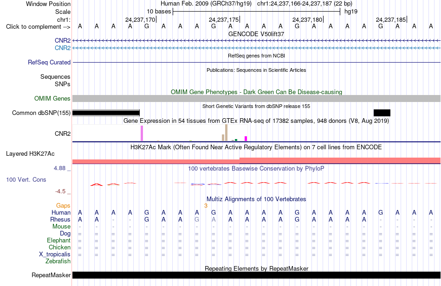Click the faded gray G in the Rhesus row
Screen dimensions: 441x286
click(197, 219)
